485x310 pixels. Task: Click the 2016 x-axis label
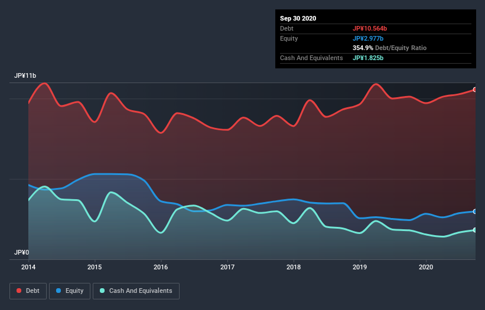(161, 267)
